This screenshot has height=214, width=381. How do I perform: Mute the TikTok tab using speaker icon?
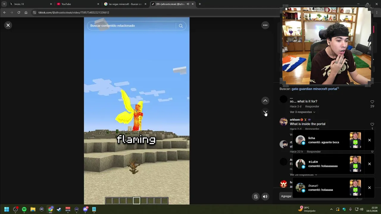[188, 4]
